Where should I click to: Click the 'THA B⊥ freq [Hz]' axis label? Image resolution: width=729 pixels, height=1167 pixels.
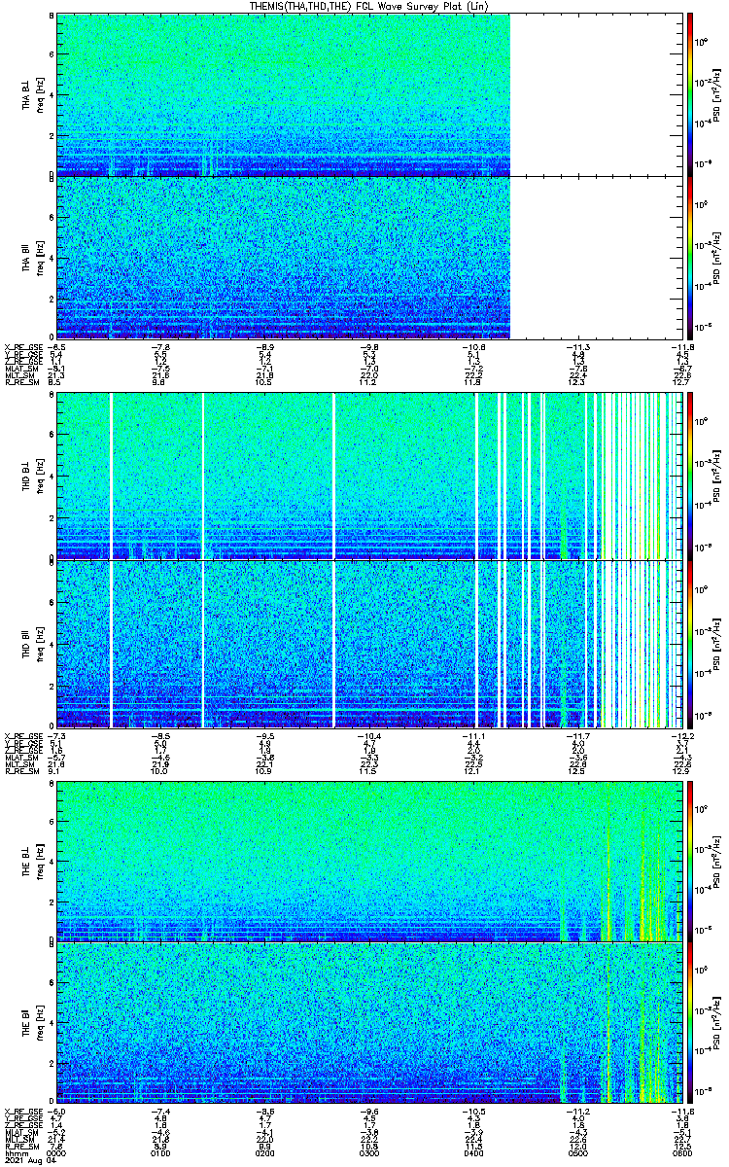[x=33, y=94]
